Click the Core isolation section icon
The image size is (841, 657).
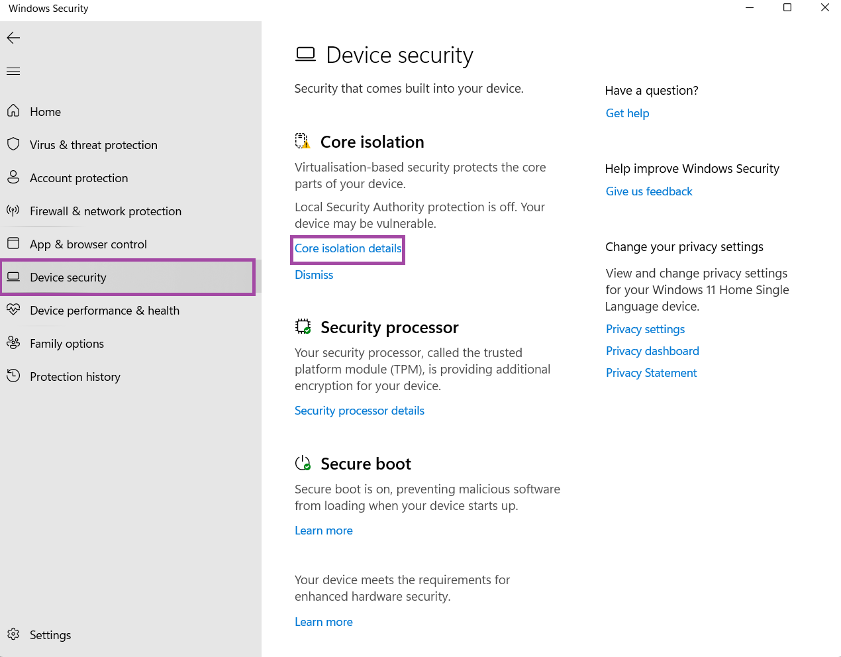(x=303, y=140)
